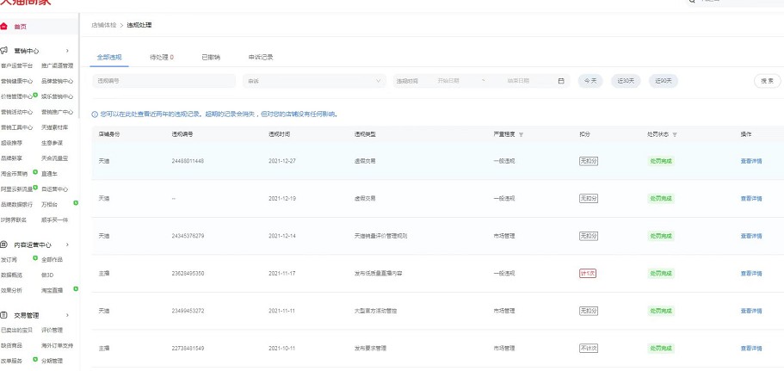Click the search magnifier icon at top right
The width and height of the screenshot is (784, 371).
click(x=692, y=2)
